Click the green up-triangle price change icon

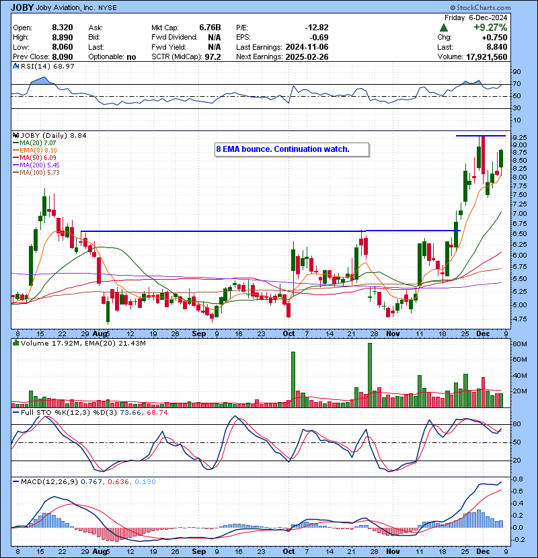[443, 28]
